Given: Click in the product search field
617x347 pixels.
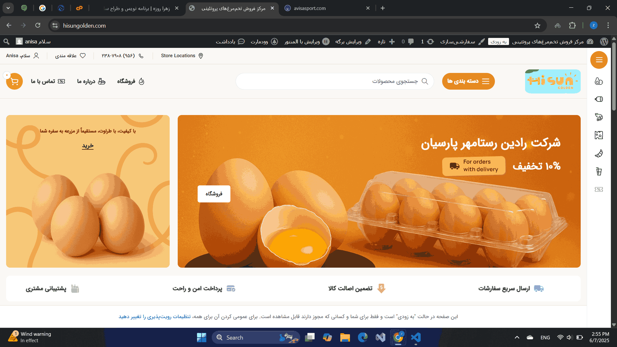Looking at the screenshot, I should point(335,81).
